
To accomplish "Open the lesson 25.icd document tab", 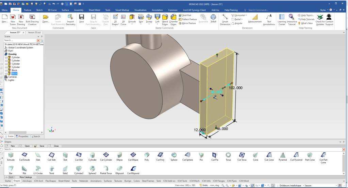I will coord(34,32).
